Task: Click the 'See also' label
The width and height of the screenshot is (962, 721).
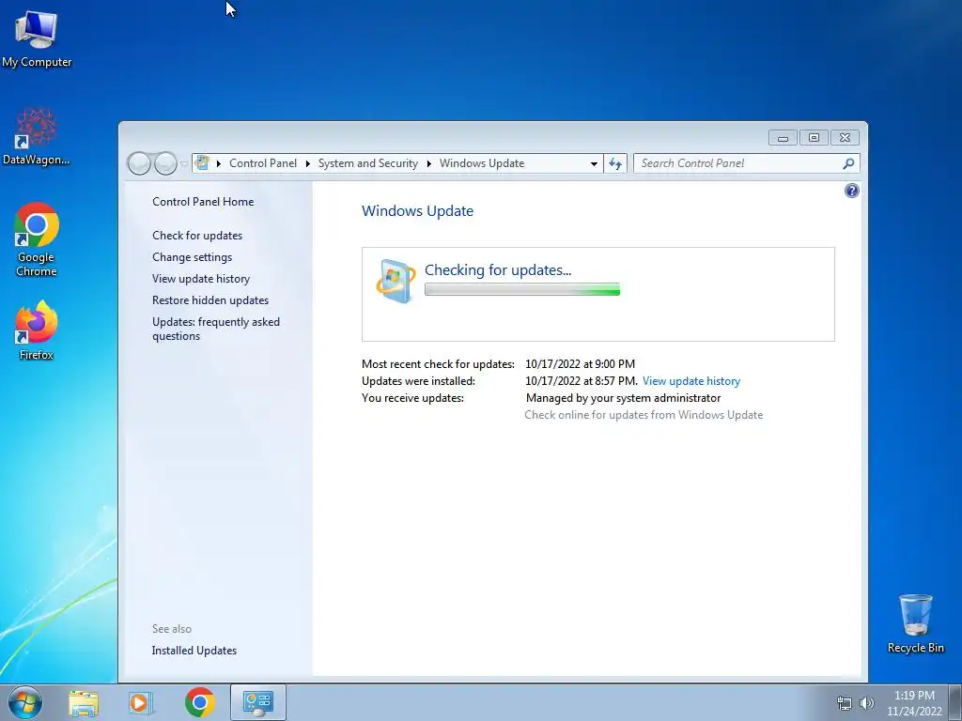Action: click(172, 629)
